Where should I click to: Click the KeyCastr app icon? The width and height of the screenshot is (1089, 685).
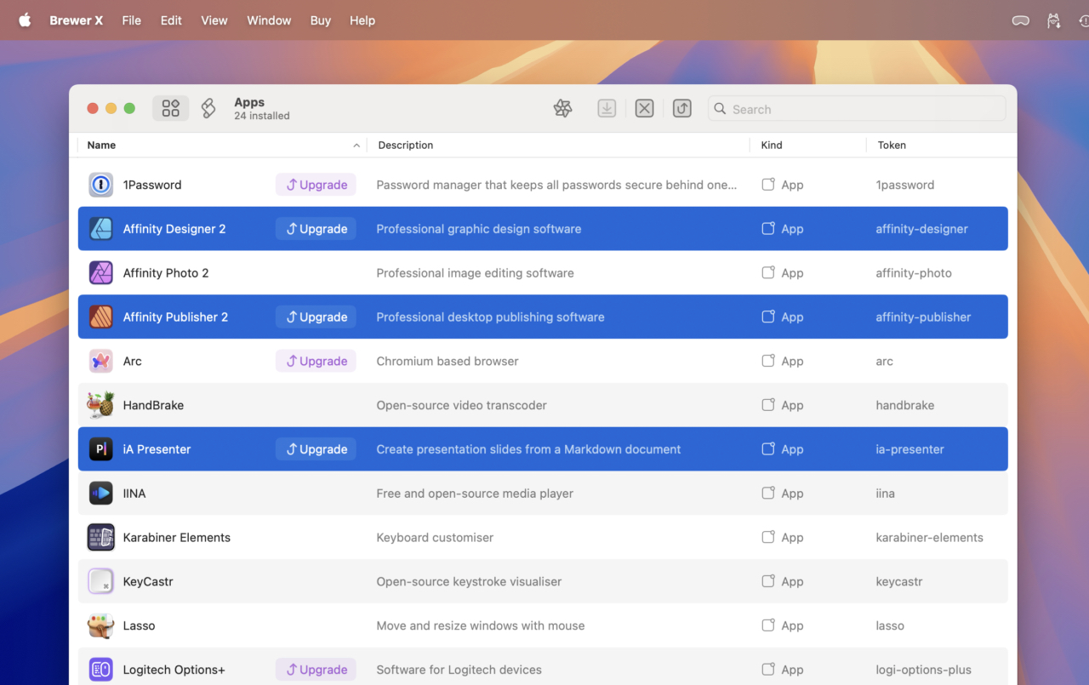[101, 581]
